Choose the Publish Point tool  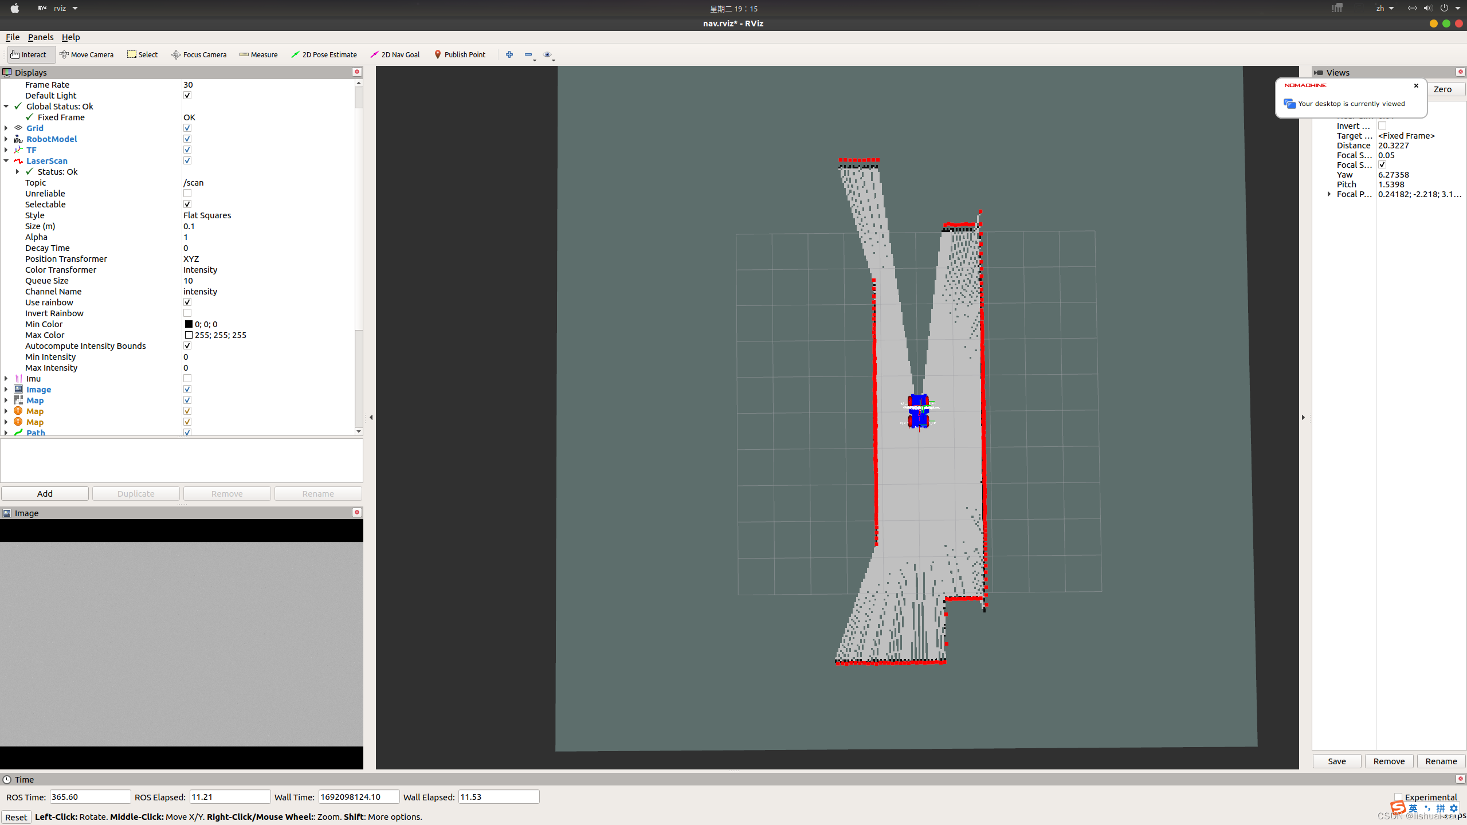(x=460, y=54)
